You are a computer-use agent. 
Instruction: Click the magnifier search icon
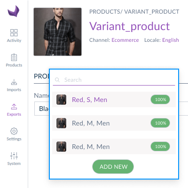(x=57, y=80)
